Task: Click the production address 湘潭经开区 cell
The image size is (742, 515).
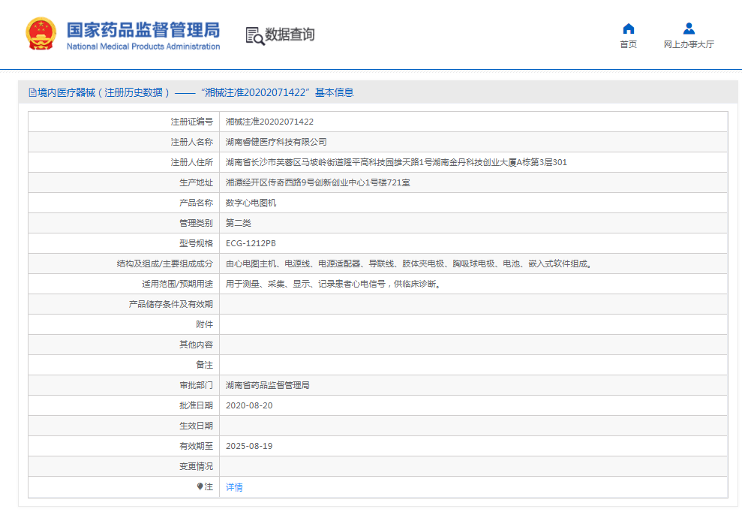Action: pyautogui.click(x=317, y=182)
